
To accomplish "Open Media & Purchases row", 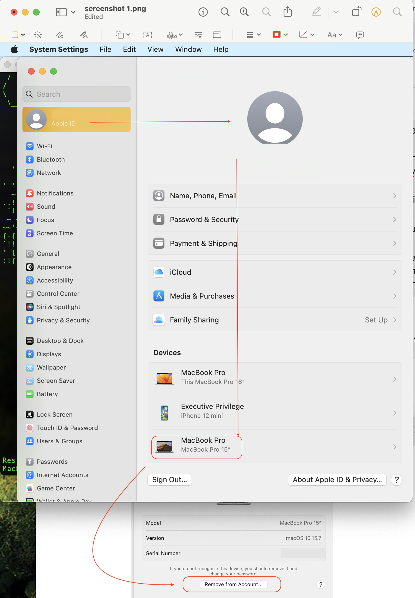I will pos(275,296).
